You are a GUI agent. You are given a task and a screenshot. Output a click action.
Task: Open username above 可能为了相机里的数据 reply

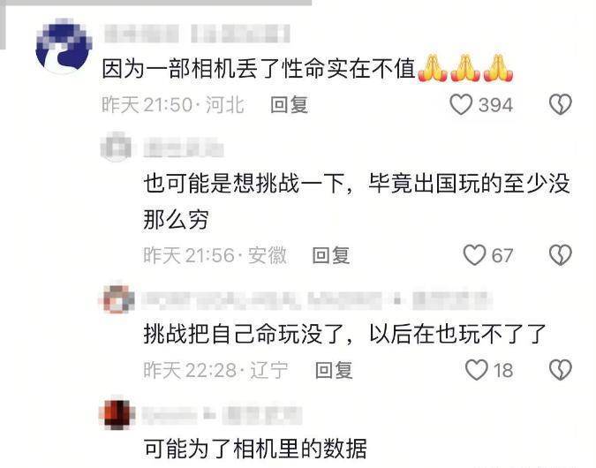222,415
